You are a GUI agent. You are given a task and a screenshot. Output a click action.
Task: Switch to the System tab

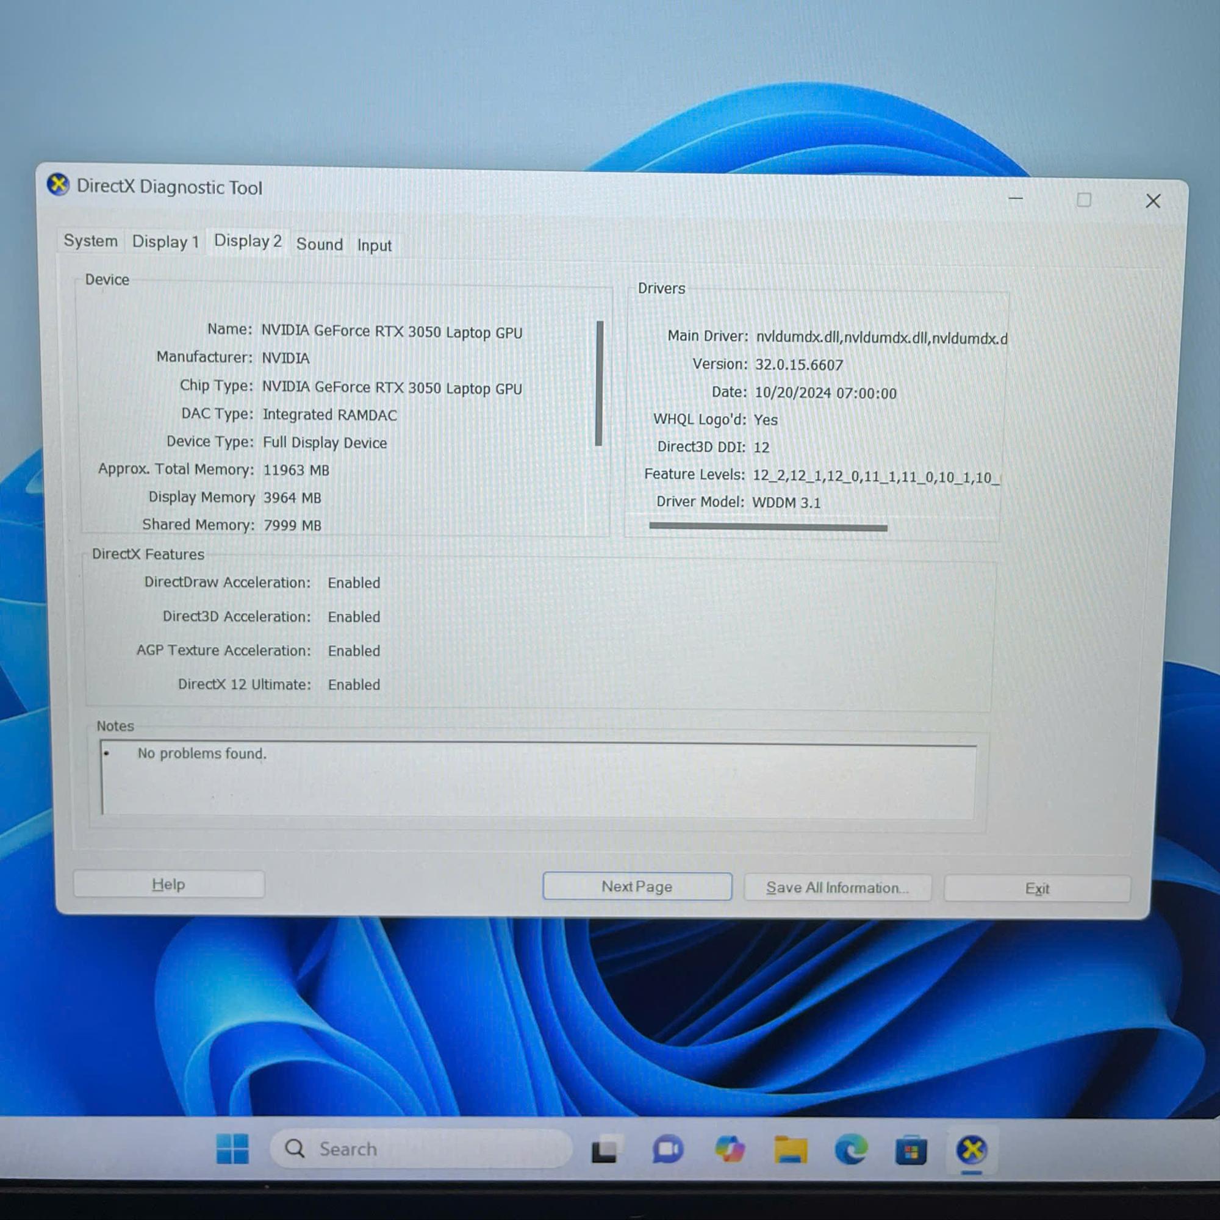(x=90, y=240)
